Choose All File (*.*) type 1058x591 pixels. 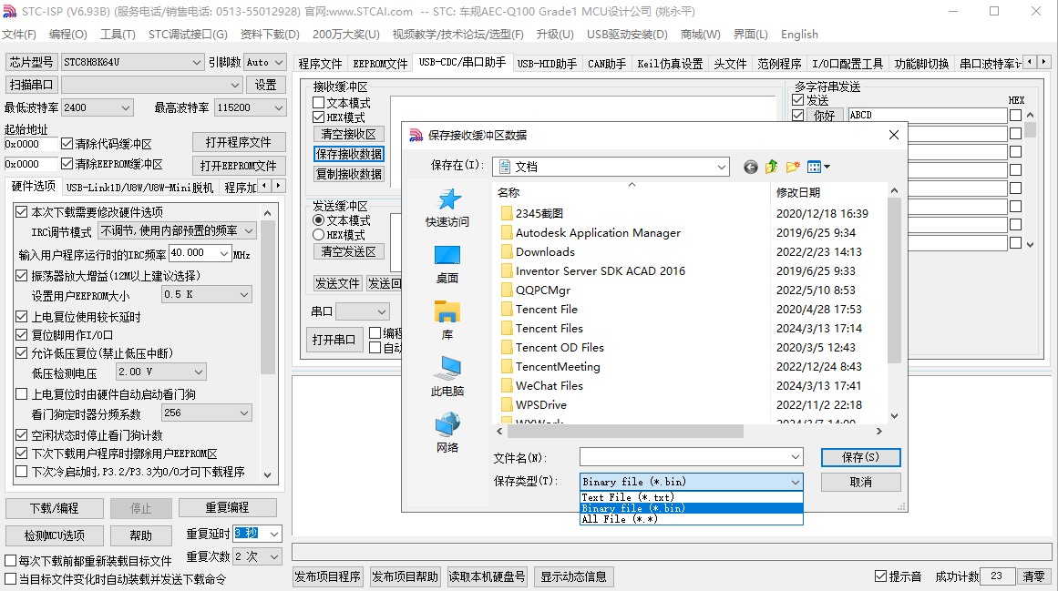click(692, 519)
